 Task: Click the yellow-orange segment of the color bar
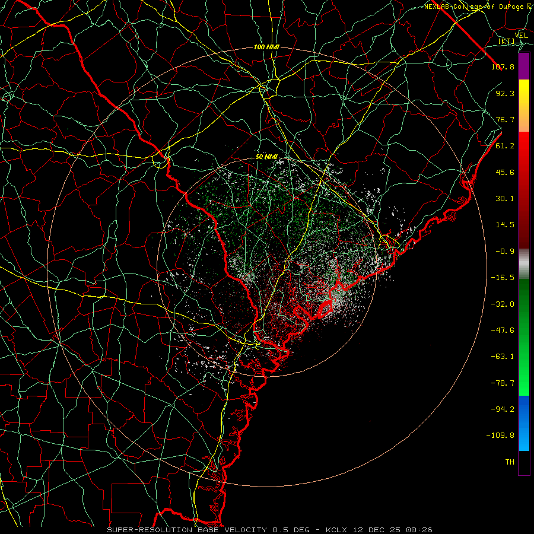pyautogui.click(x=524, y=106)
